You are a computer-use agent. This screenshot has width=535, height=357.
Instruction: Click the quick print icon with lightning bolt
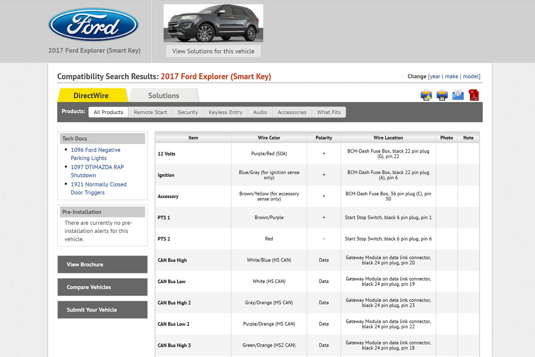(x=426, y=95)
